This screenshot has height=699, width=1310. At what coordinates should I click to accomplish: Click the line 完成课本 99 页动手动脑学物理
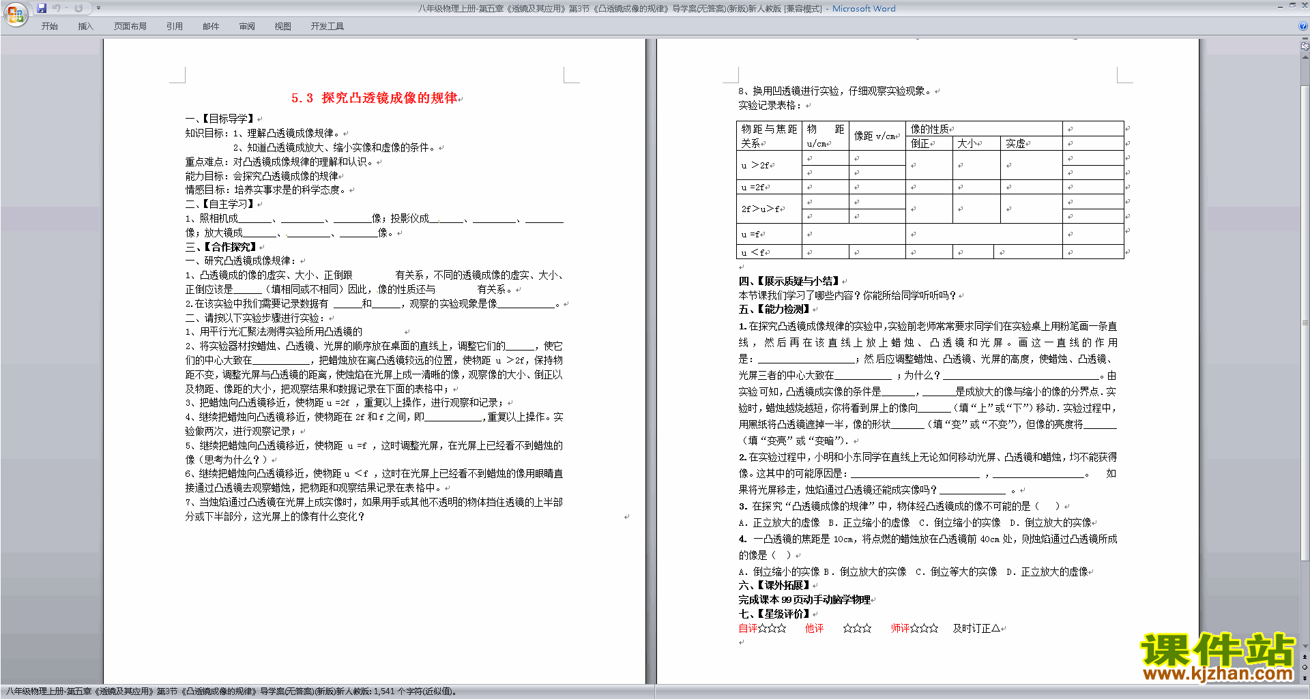click(804, 599)
